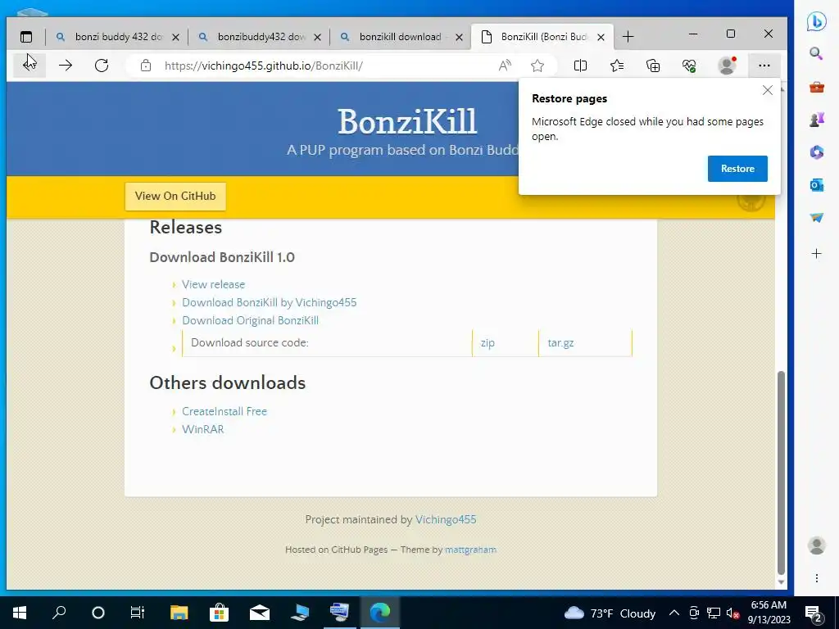Viewport: 839px width, 629px height.
Task: Open Browser essentials heart icon
Action: click(x=689, y=66)
